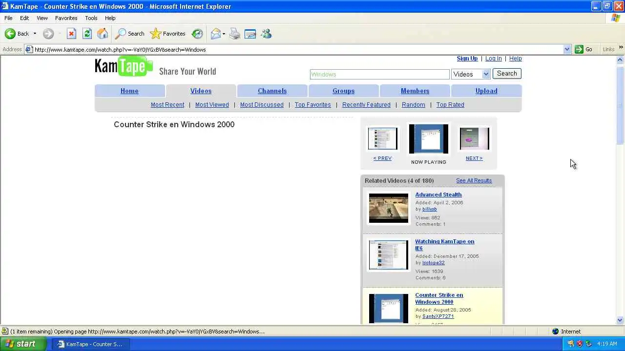Click the KamTape search input field

(379, 74)
